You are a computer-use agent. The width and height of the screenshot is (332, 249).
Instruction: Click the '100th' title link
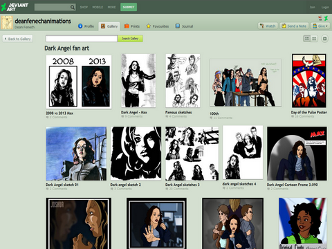tap(214, 113)
